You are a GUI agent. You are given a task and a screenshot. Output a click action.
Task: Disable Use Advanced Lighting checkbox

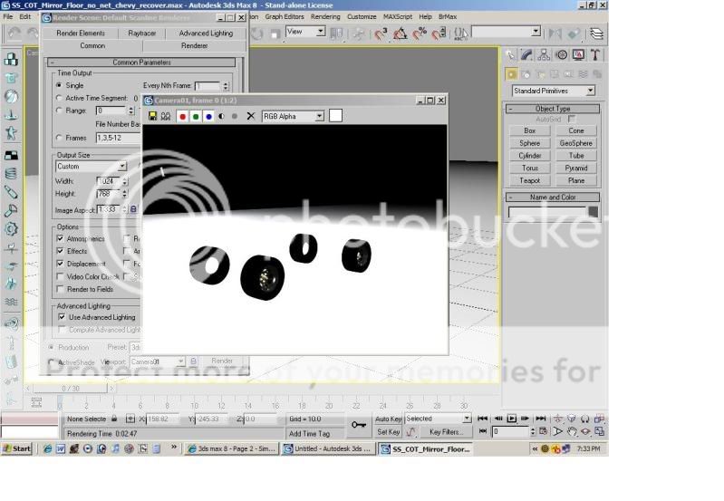point(62,317)
